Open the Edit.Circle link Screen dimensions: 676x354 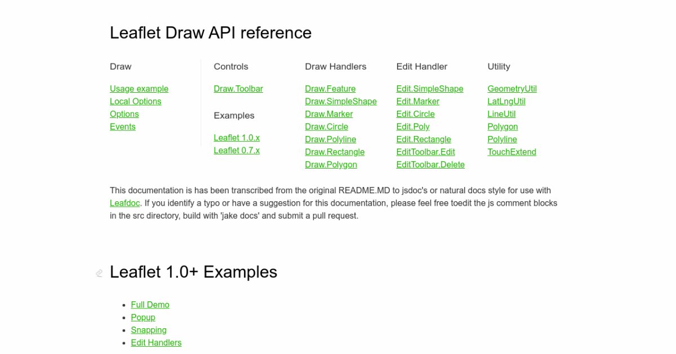(x=415, y=114)
